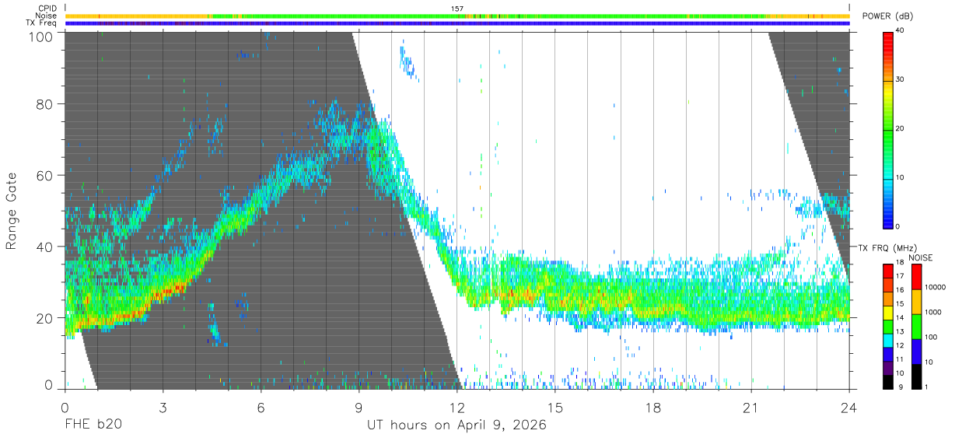Click the TX Freq row label

click(x=42, y=23)
